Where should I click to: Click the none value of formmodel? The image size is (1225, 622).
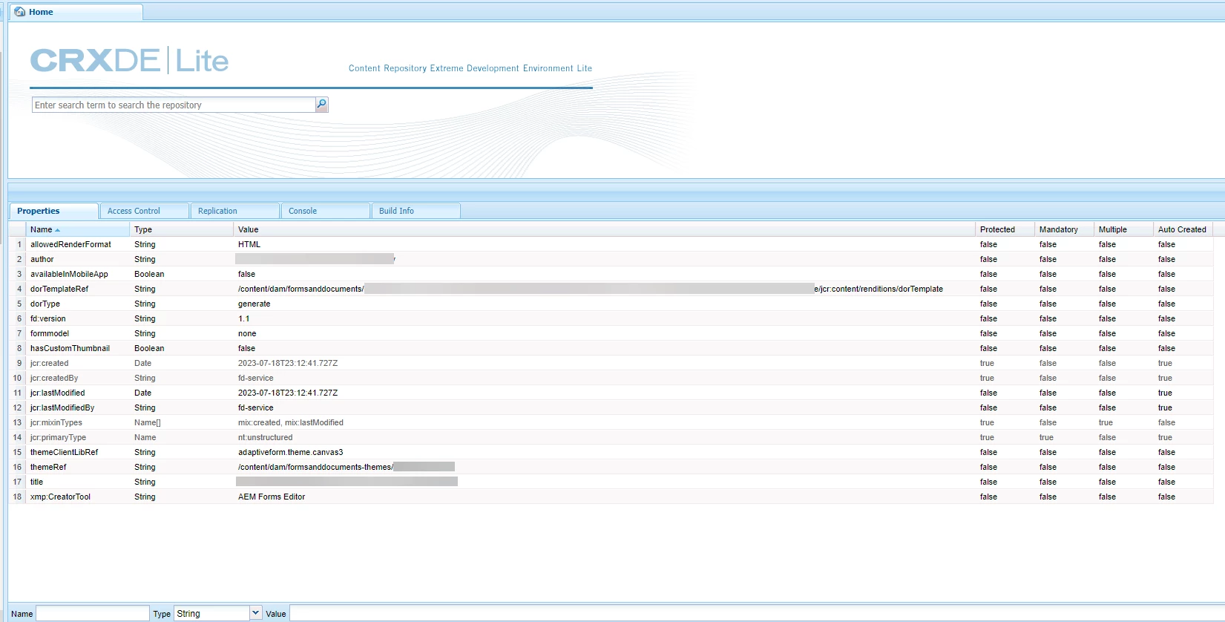click(x=247, y=333)
